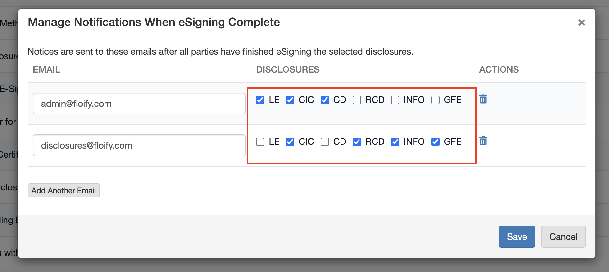The image size is (609, 272).
Task: Focus the disclosures@floify.com email field
Action: pyautogui.click(x=139, y=145)
